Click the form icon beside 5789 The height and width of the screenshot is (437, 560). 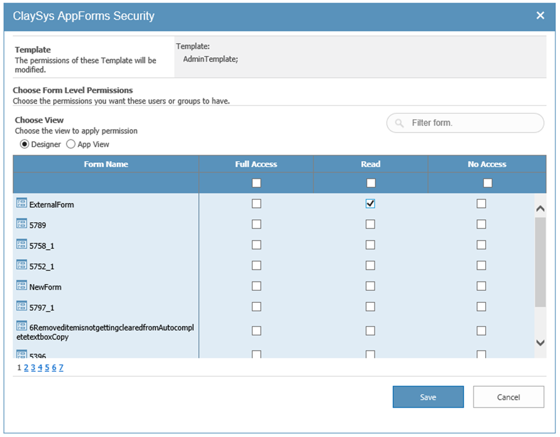click(22, 223)
